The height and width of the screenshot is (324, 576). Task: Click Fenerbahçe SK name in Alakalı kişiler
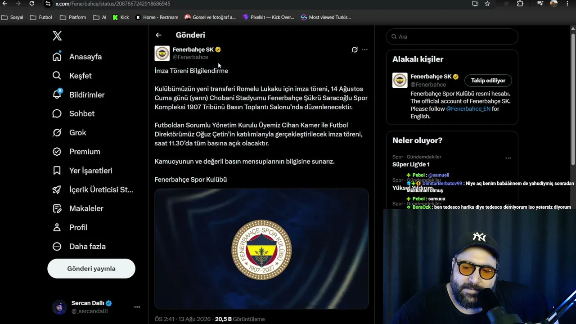(x=431, y=76)
